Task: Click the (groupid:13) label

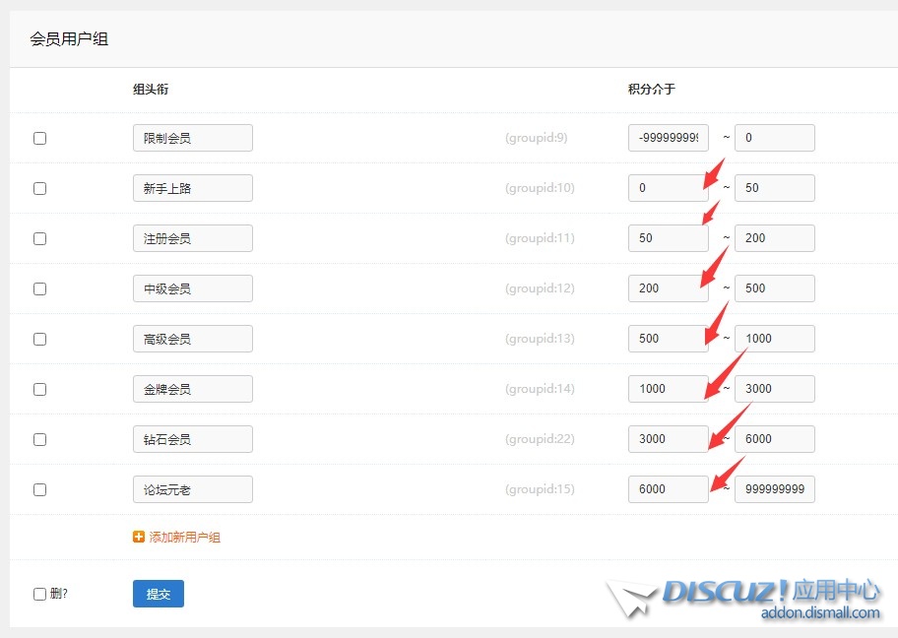Action: (540, 339)
